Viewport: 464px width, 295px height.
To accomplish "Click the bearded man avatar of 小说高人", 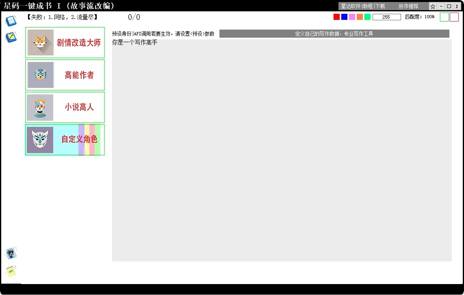I will coord(40,107).
